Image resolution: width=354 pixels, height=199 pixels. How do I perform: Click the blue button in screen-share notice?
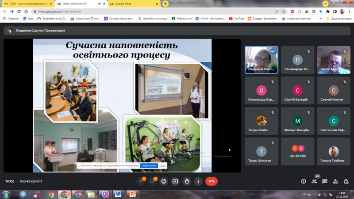click(x=149, y=165)
